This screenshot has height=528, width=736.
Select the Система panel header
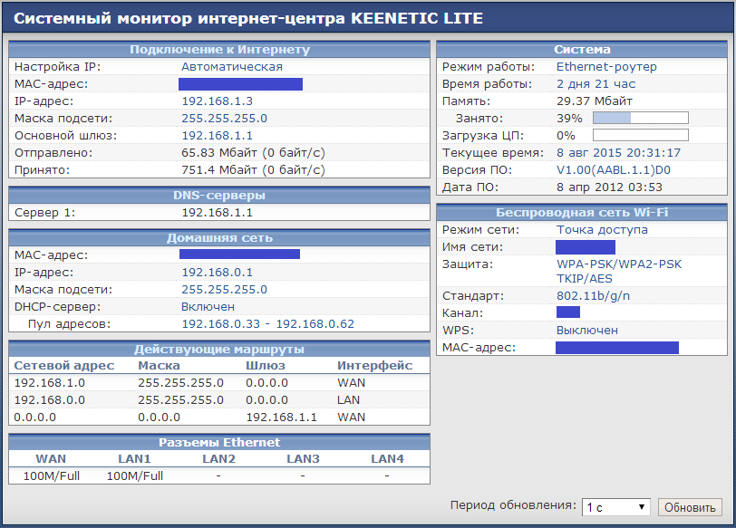[x=582, y=50]
